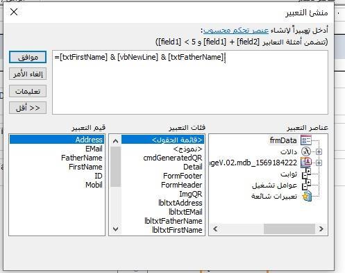Cancel using the إلغاء الأمر button

(28, 74)
